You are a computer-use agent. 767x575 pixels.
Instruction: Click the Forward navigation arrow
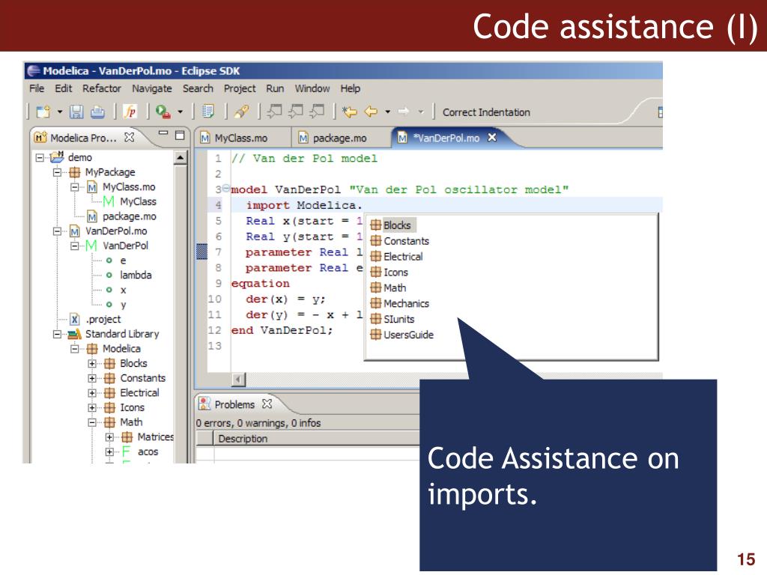[x=404, y=112]
